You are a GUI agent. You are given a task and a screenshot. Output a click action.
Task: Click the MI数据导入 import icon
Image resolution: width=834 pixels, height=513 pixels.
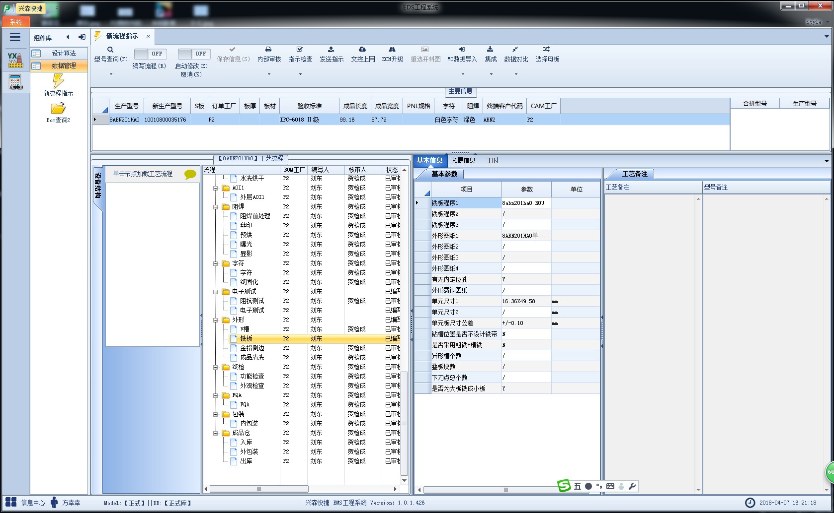[x=462, y=50]
